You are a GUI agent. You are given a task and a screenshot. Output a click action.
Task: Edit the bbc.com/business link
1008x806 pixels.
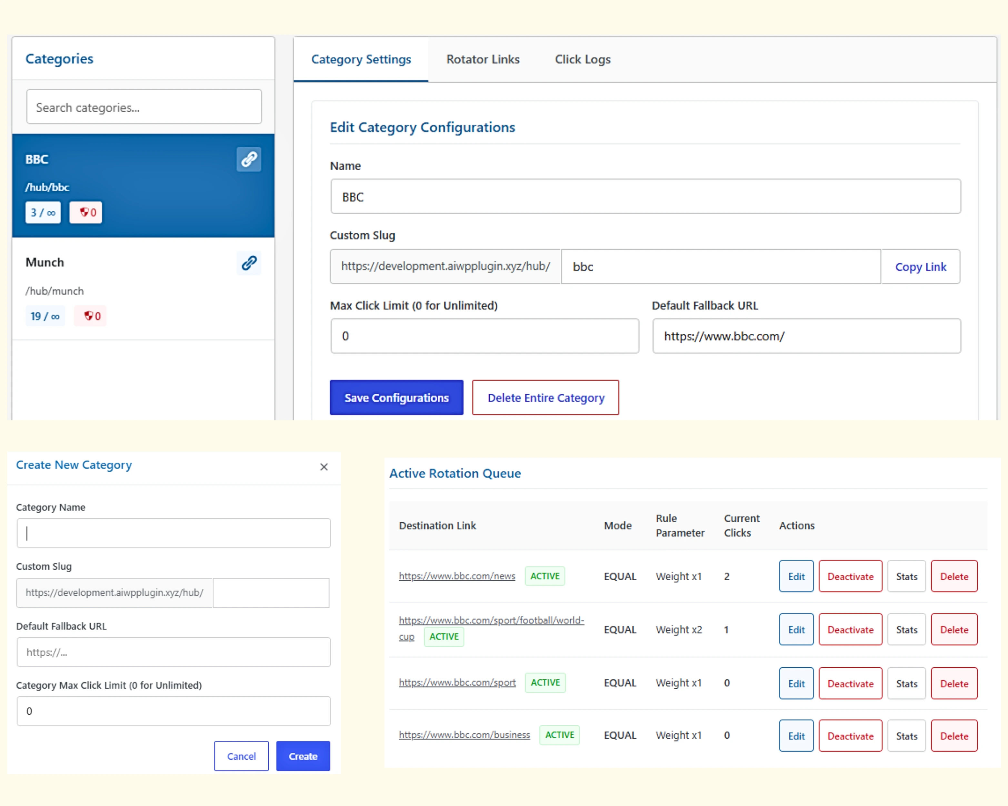tap(796, 736)
